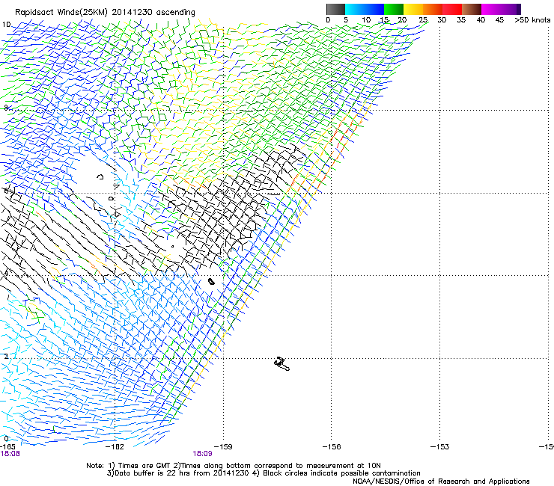The image size is (554, 486).
Task: Click the small island outline near -162, 6N
Action: coord(111,199)
